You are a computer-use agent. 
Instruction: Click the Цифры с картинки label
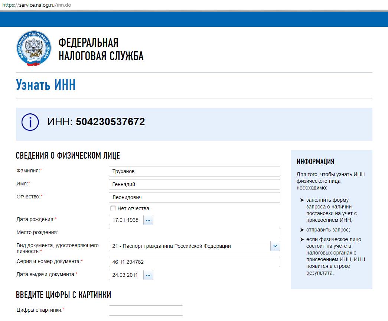[40, 310]
